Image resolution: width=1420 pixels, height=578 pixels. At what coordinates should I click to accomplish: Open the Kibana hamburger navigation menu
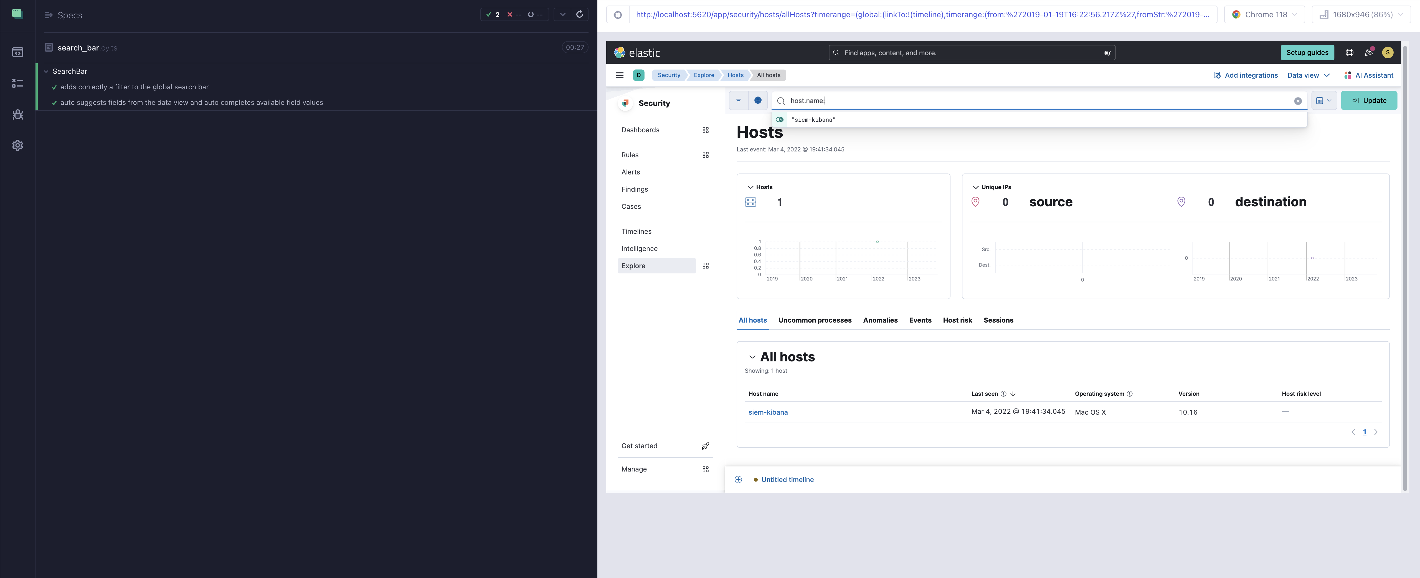[x=620, y=75]
